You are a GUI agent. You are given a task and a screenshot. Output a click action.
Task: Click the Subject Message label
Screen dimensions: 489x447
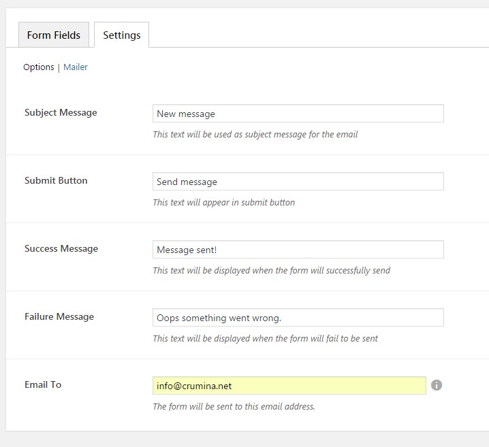tap(61, 113)
